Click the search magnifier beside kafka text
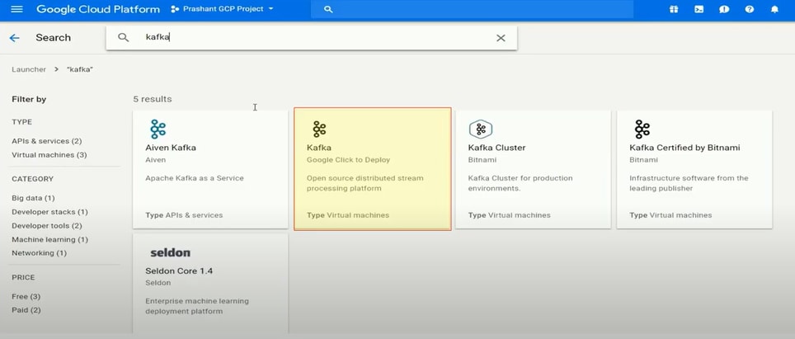Image resolution: width=795 pixels, height=339 pixels. tap(123, 37)
